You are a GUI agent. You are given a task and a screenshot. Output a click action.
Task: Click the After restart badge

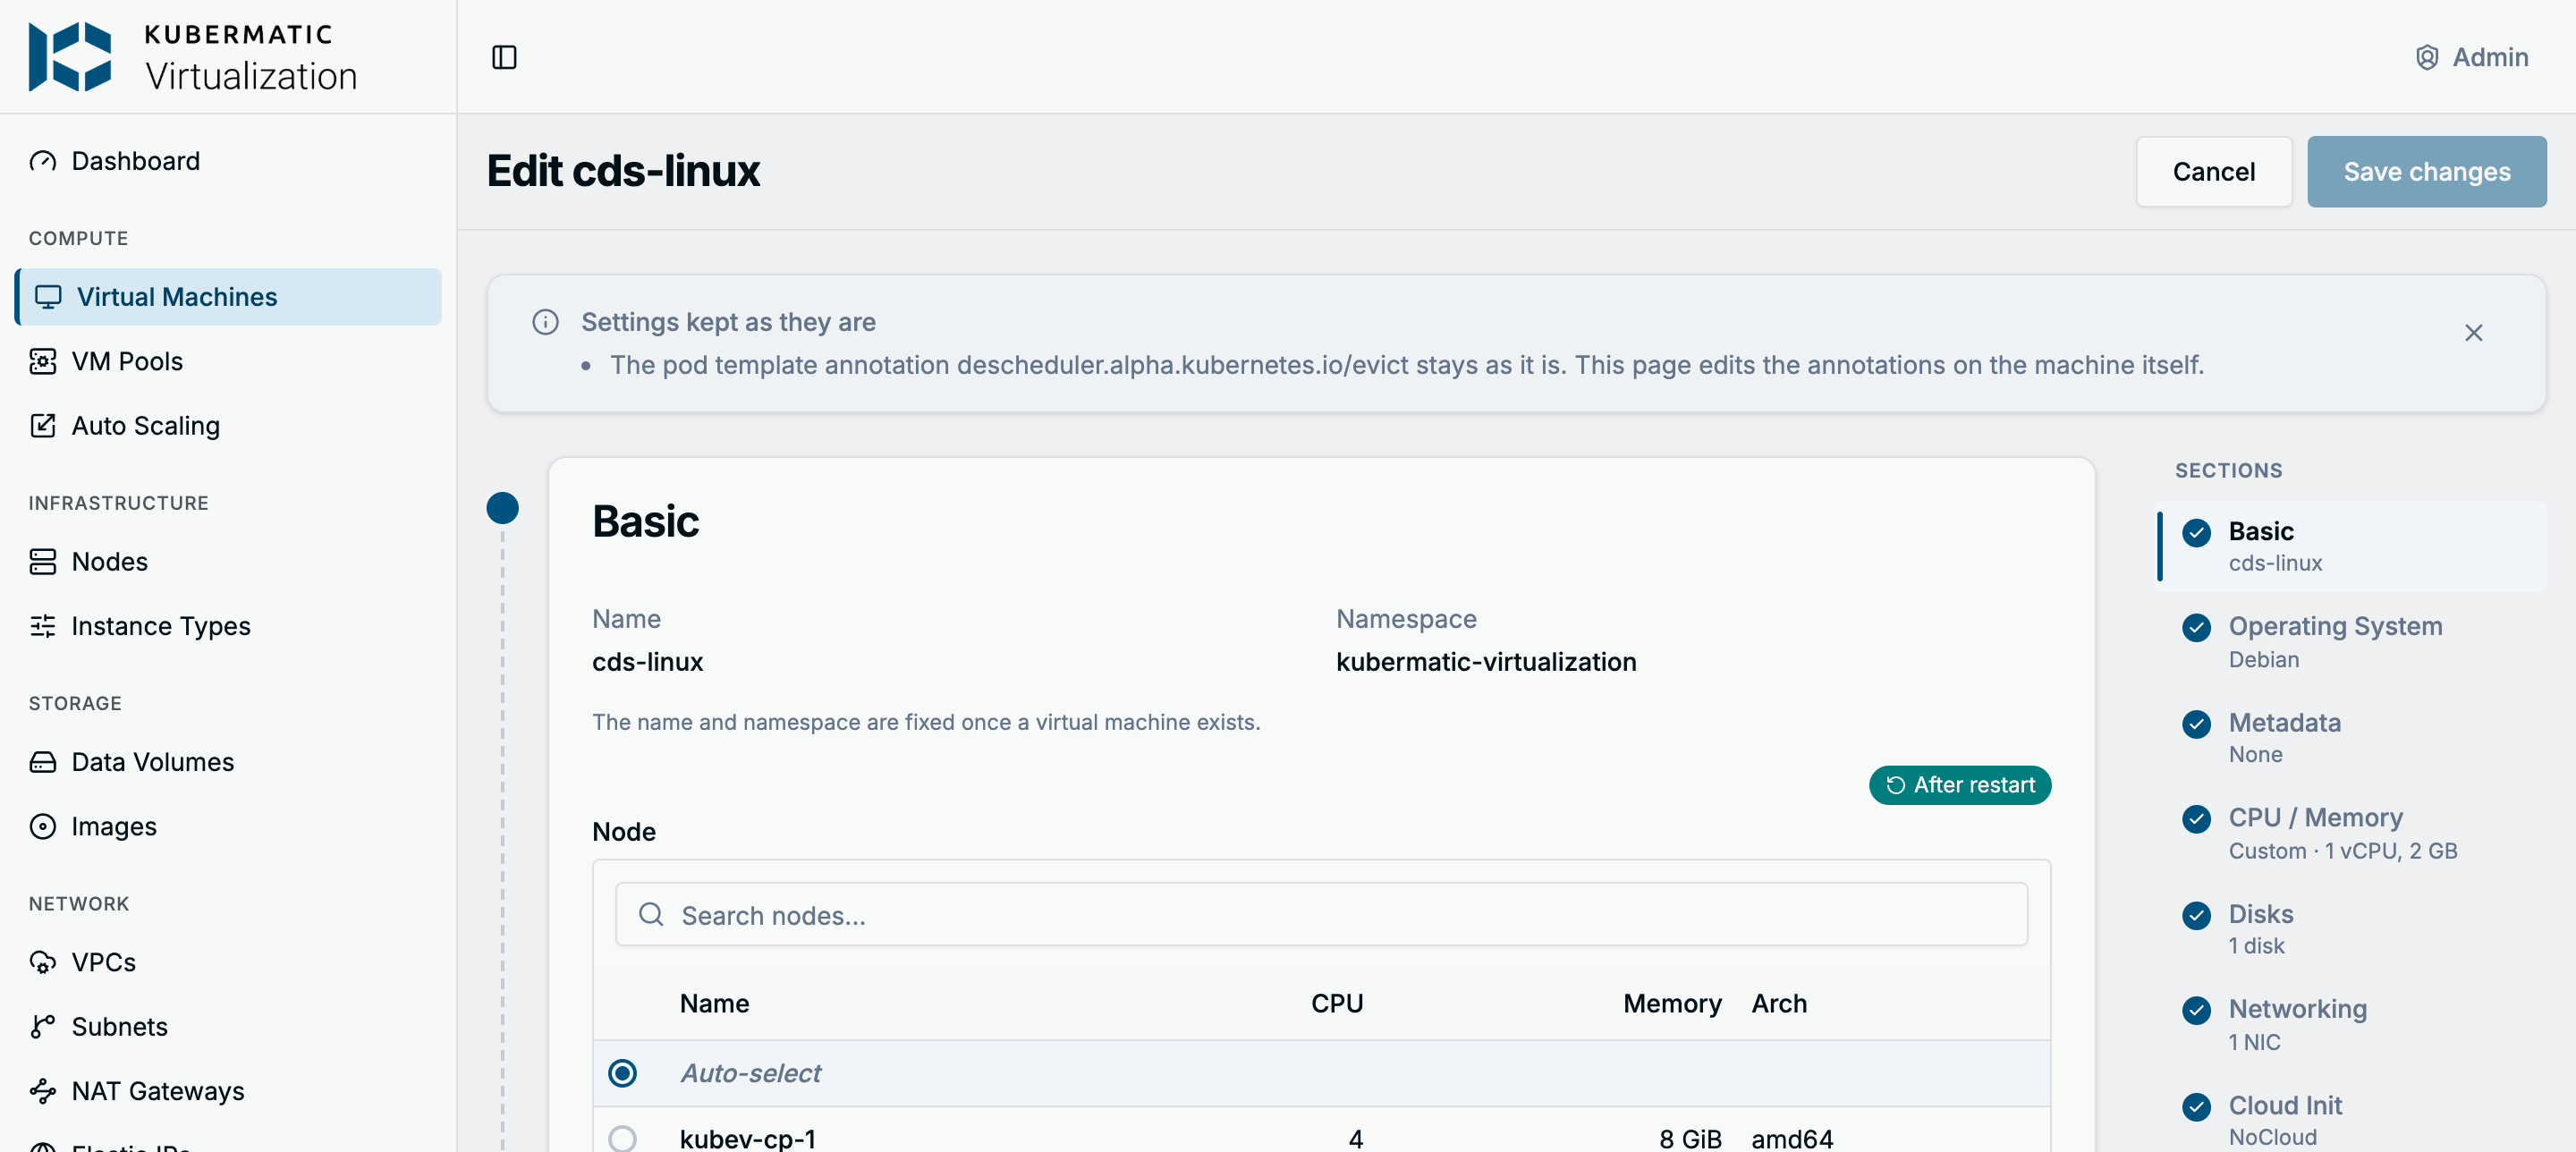click(1959, 785)
